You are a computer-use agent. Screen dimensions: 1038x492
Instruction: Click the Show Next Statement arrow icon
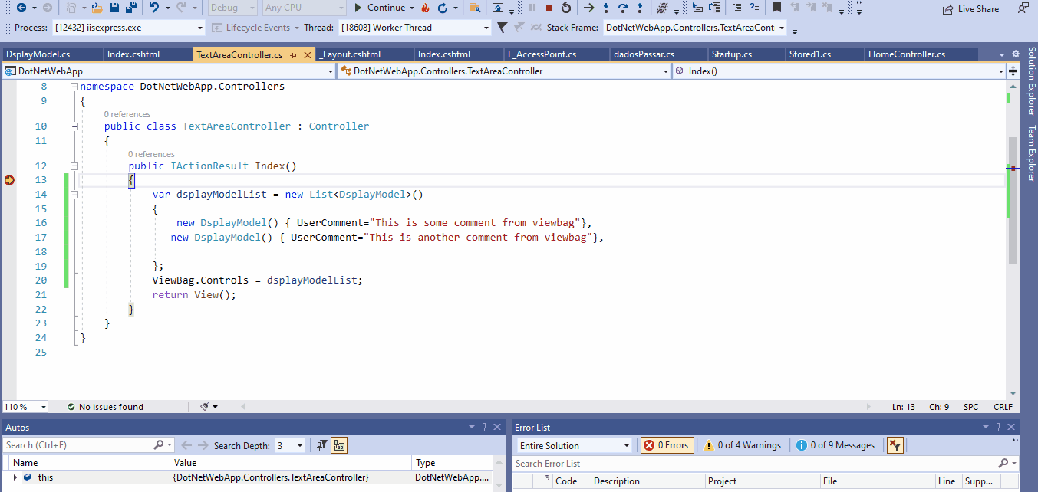pos(588,8)
